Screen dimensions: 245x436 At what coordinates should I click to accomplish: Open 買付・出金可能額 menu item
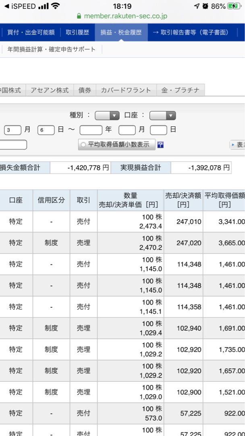(x=31, y=32)
